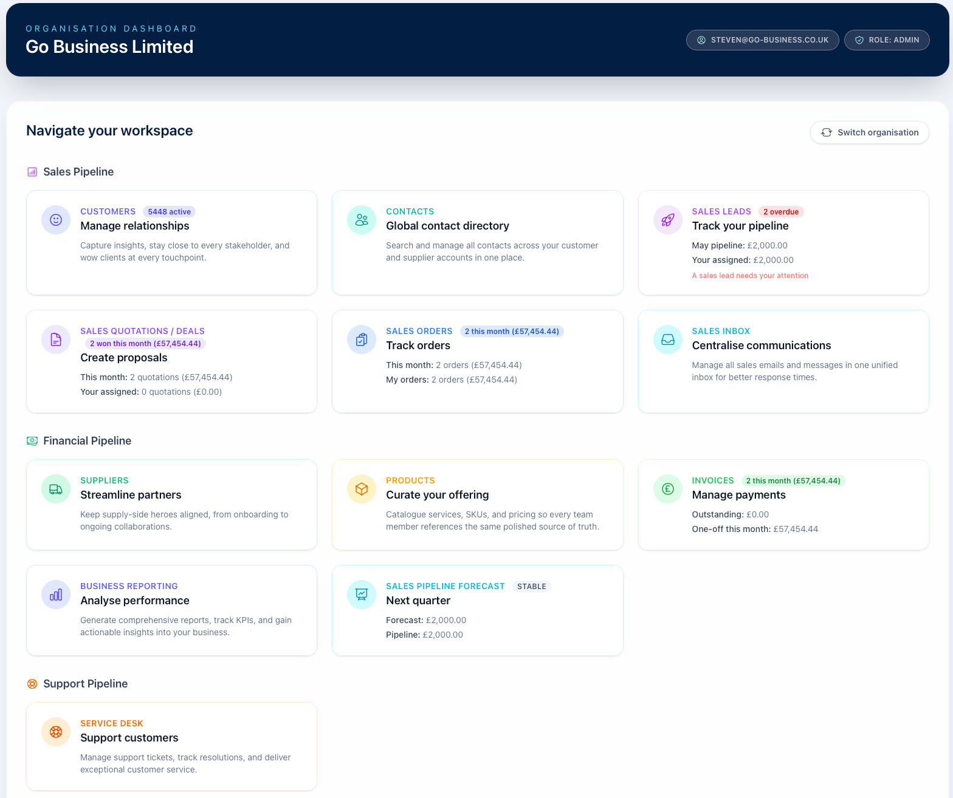953x798 pixels.
Task: Click the Business Reporting bar chart icon
Action: (56, 595)
